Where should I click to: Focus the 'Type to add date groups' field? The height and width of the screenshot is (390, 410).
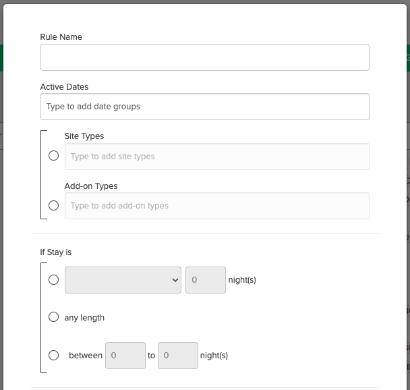204,107
